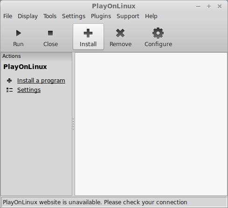This screenshot has height=208, width=228.
Task: Open the Support menu
Action: click(128, 16)
